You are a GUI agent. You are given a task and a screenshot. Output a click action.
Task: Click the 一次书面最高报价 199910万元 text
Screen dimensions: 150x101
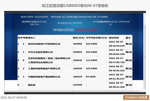(110, 23)
